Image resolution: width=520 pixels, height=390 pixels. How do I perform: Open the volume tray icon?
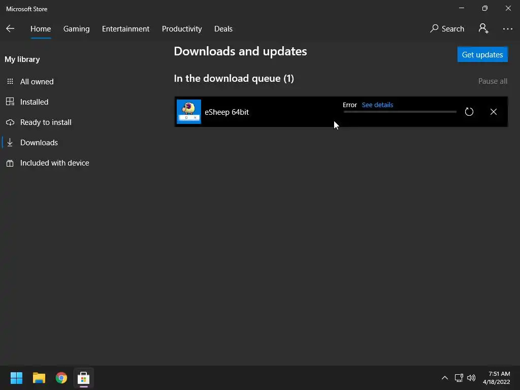tap(471, 378)
